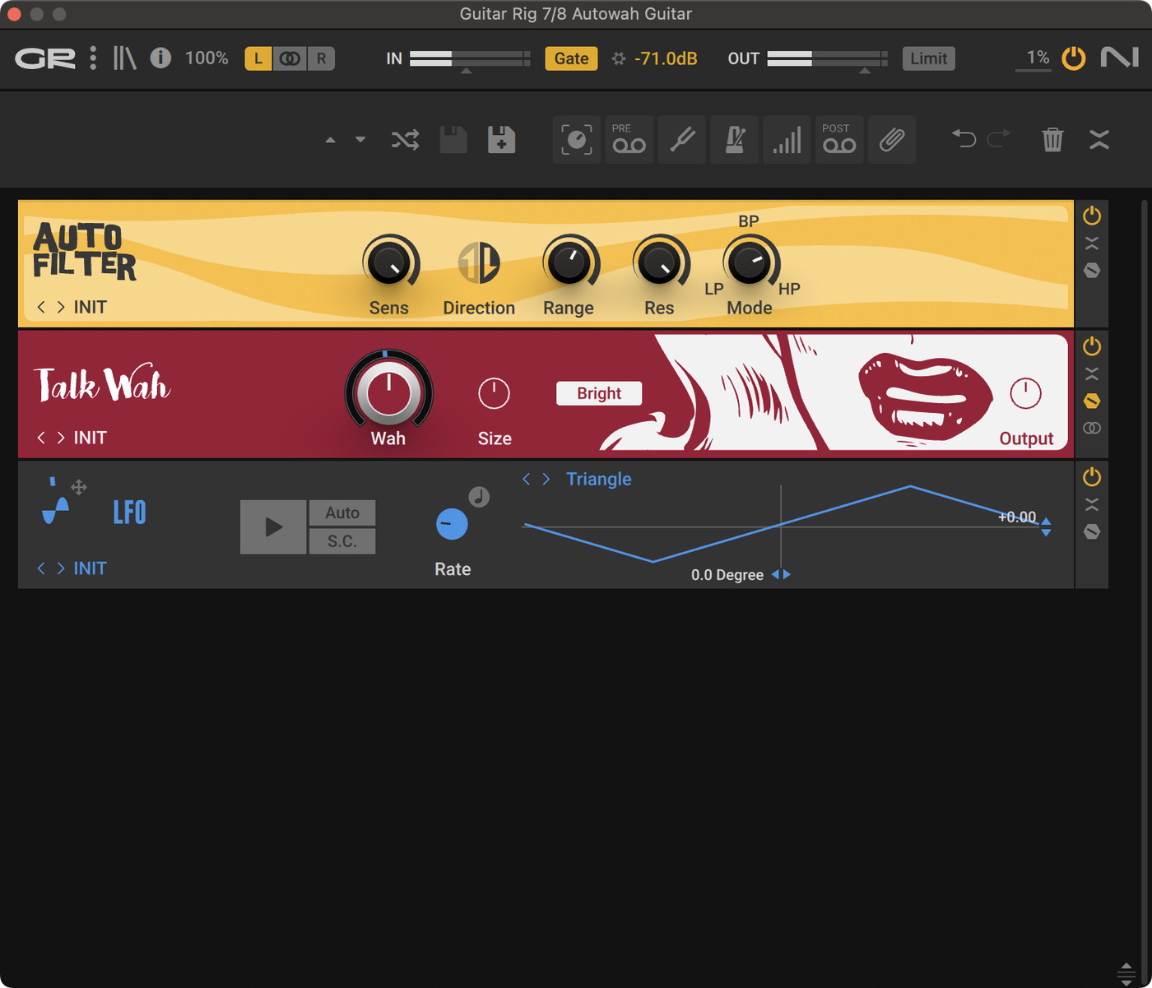The image size is (1152, 988).
Task: Click the Native Instruments NI logo
Action: 1120,58
